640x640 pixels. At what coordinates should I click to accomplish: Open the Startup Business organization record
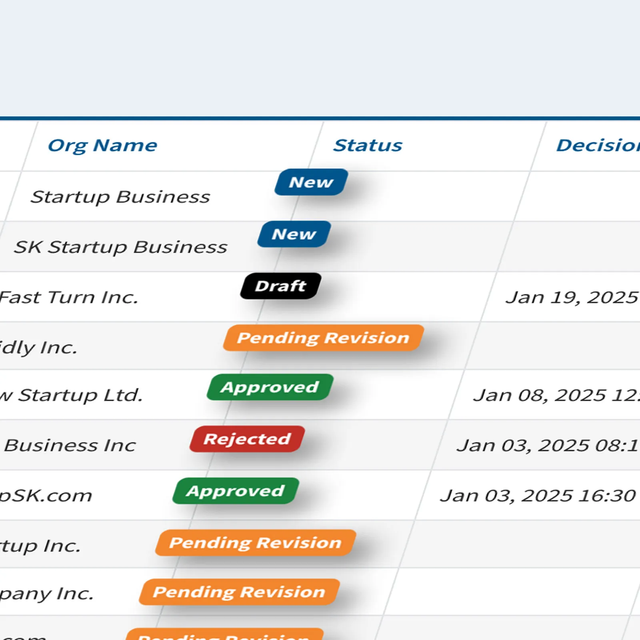click(121, 196)
